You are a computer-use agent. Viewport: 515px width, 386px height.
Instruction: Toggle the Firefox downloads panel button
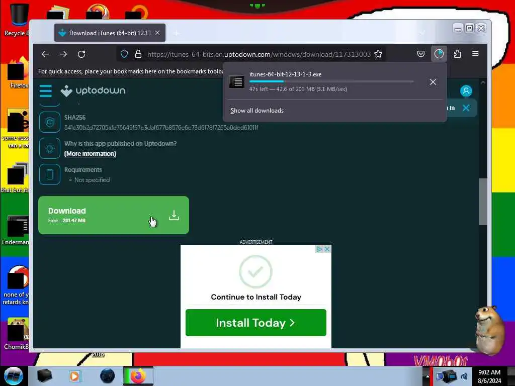pyautogui.click(x=439, y=54)
